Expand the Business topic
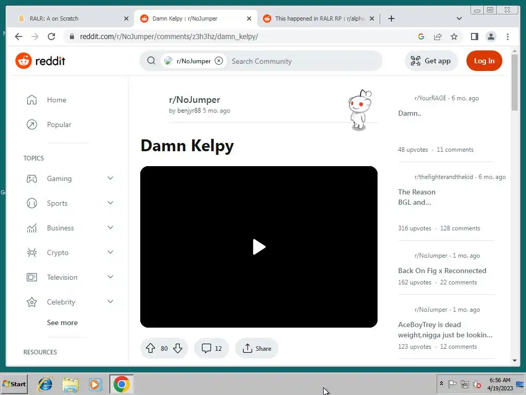 110,228
